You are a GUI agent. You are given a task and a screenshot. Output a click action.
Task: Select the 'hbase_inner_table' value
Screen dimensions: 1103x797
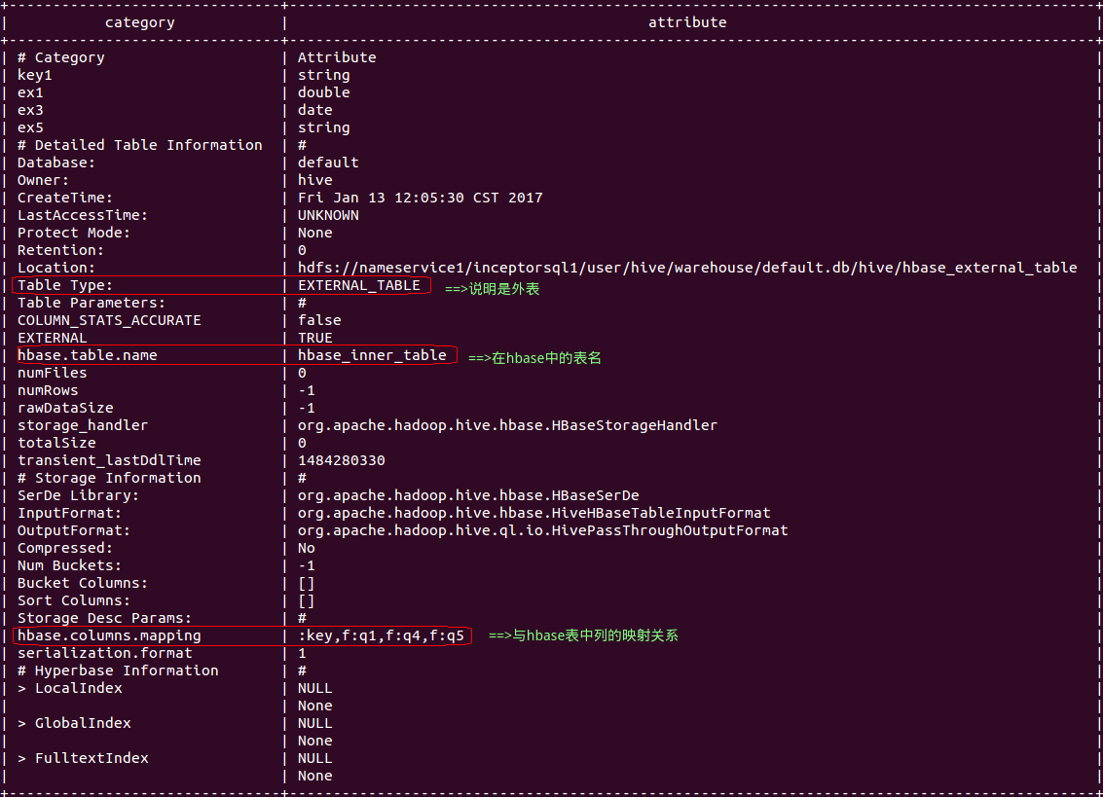(x=372, y=355)
